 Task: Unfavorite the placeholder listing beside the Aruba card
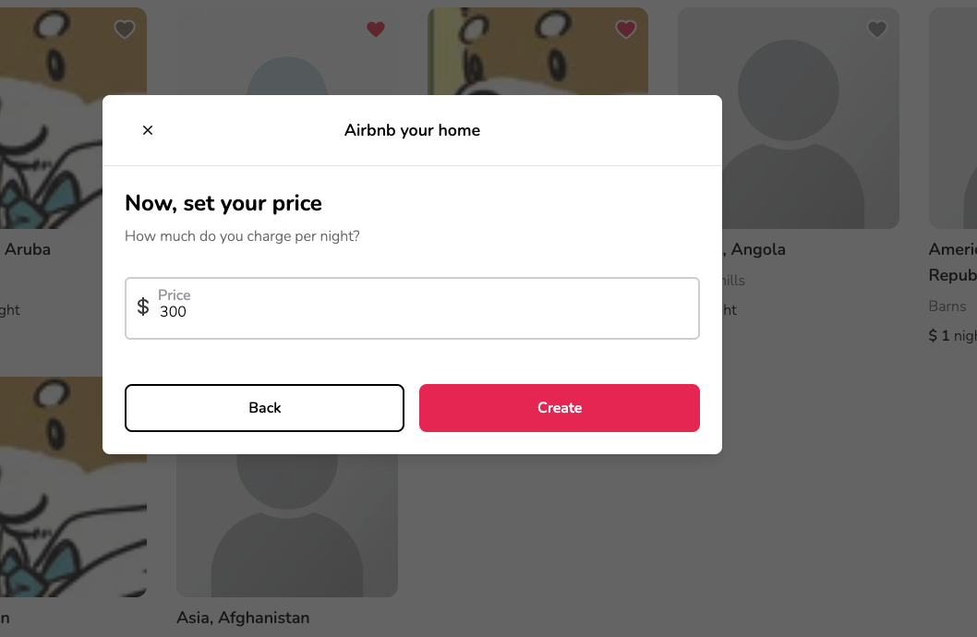(x=376, y=30)
